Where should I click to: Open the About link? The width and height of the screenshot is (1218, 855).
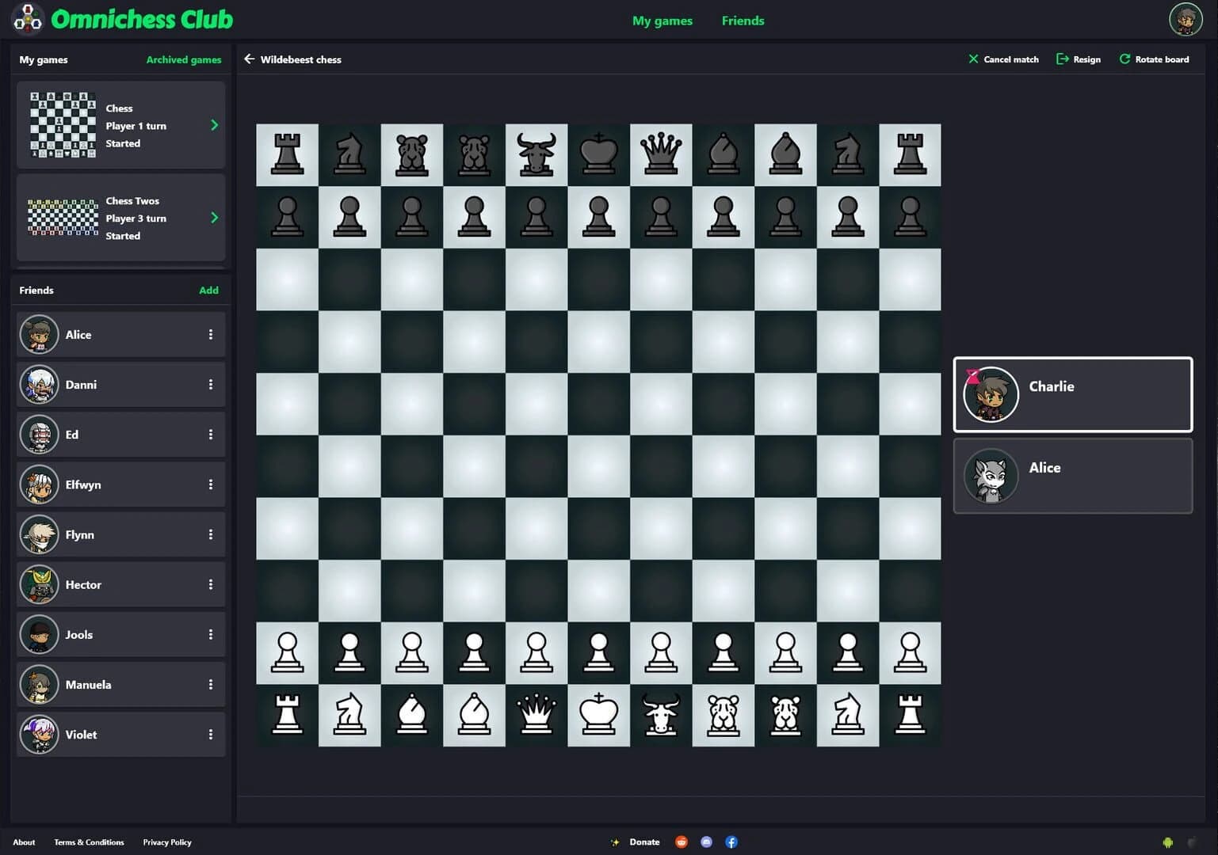pos(24,842)
